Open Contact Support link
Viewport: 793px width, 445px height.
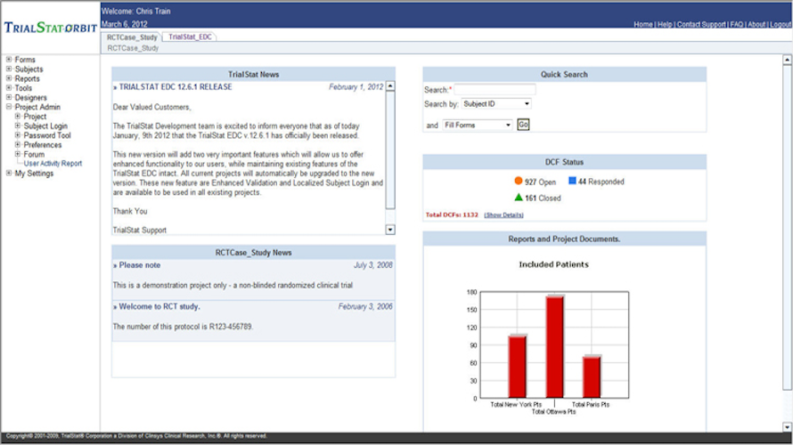click(x=701, y=24)
